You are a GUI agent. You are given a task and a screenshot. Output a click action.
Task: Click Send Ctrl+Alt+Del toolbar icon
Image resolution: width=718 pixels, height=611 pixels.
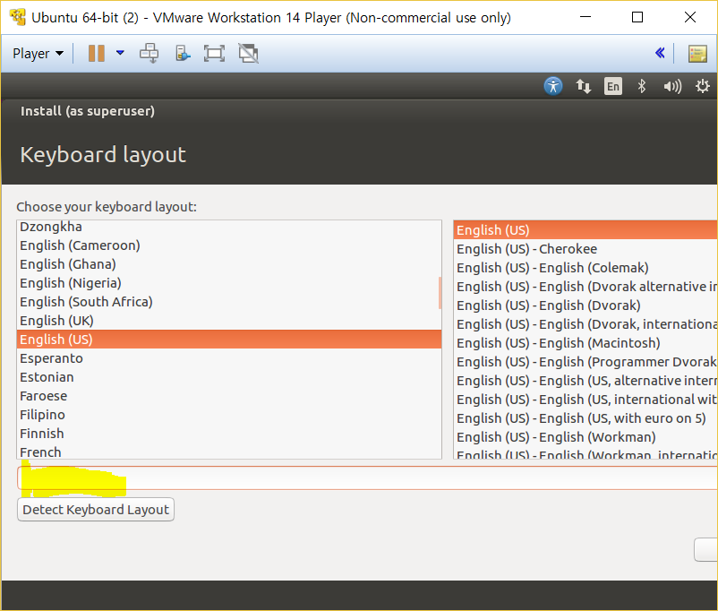149,54
